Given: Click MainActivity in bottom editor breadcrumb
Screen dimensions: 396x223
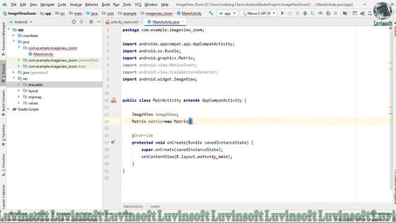Looking at the screenshot, I should point(133,206).
